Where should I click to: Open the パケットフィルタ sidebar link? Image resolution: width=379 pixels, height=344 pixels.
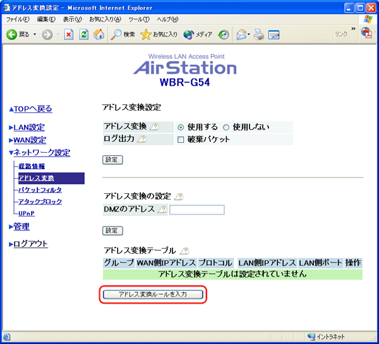[x=40, y=190]
